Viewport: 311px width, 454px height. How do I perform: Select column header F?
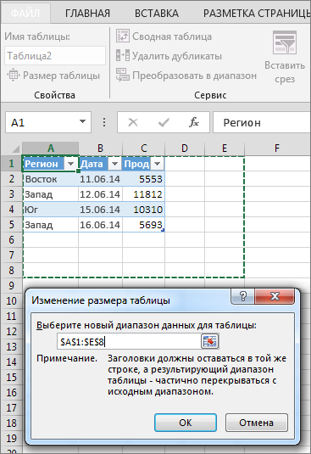(277, 149)
